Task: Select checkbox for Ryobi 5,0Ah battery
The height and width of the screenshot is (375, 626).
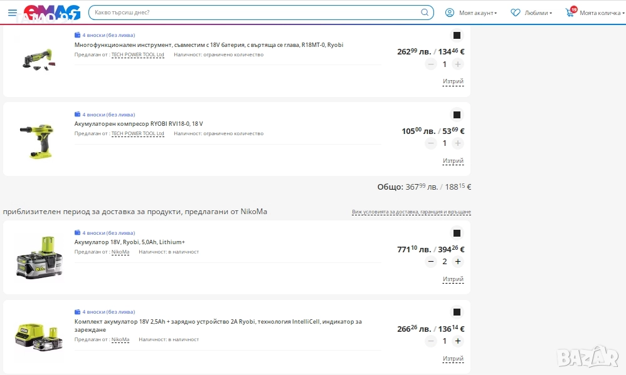Action: click(457, 234)
